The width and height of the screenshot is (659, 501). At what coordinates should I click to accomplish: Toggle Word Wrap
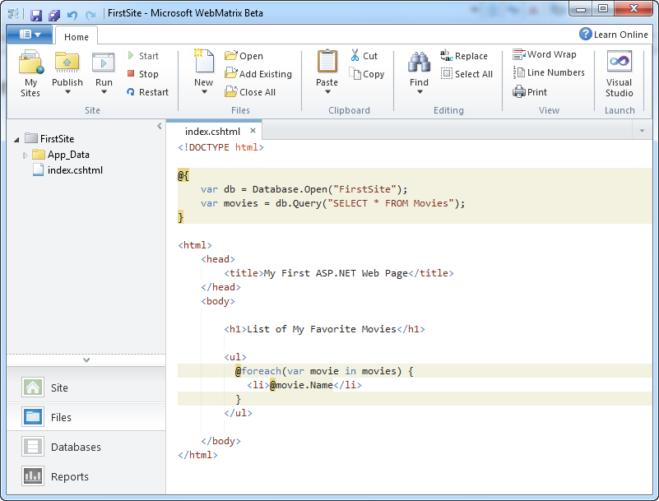point(545,54)
